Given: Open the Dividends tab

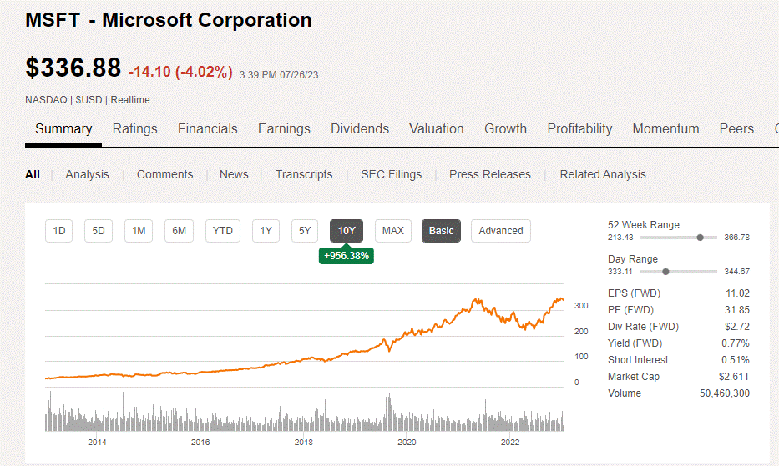Looking at the screenshot, I should pyautogui.click(x=360, y=129).
